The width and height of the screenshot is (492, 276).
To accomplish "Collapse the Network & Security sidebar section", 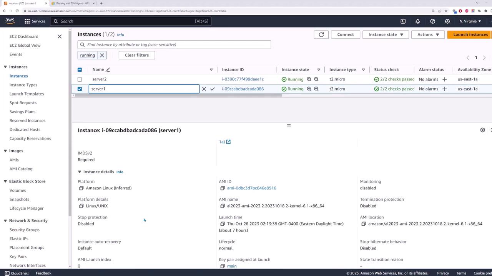I will tap(5, 221).
